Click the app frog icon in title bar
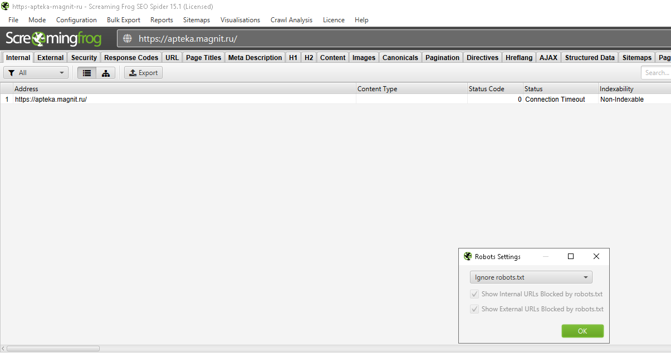 pos(5,6)
